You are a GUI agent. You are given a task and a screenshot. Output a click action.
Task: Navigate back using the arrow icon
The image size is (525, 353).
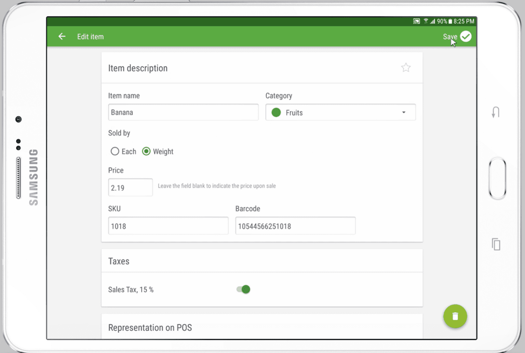click(x=62, y=36)
